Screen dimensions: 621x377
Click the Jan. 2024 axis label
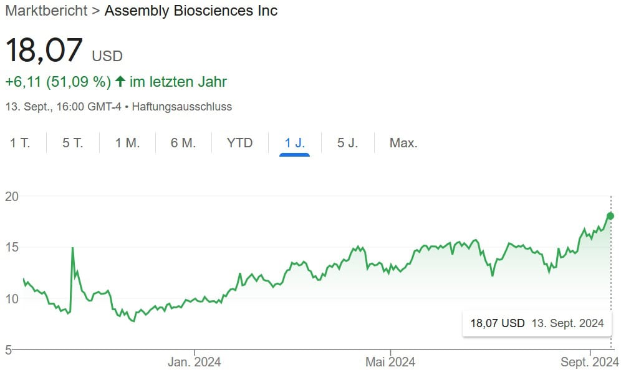click(195, 362)
